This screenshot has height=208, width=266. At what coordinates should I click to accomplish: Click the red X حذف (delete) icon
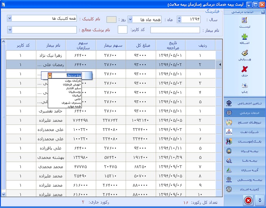coord(244,69)
